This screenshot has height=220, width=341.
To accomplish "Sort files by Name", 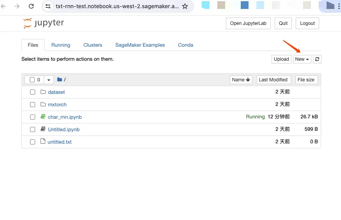I will point(241,80).
